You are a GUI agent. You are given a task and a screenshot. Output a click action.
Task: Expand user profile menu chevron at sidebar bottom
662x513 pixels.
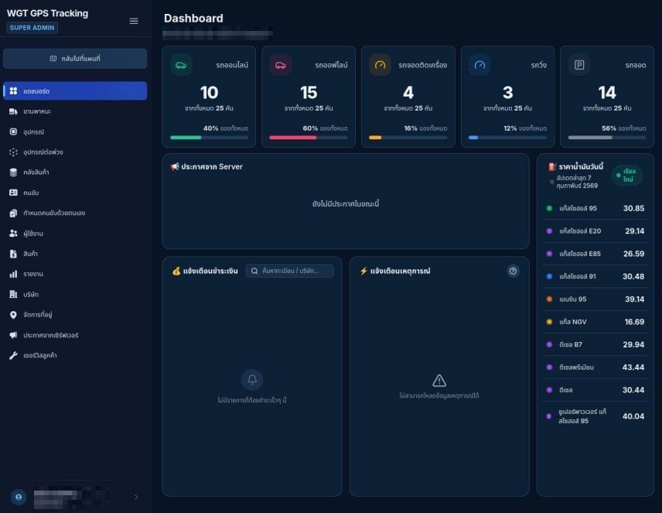point(136,497)
